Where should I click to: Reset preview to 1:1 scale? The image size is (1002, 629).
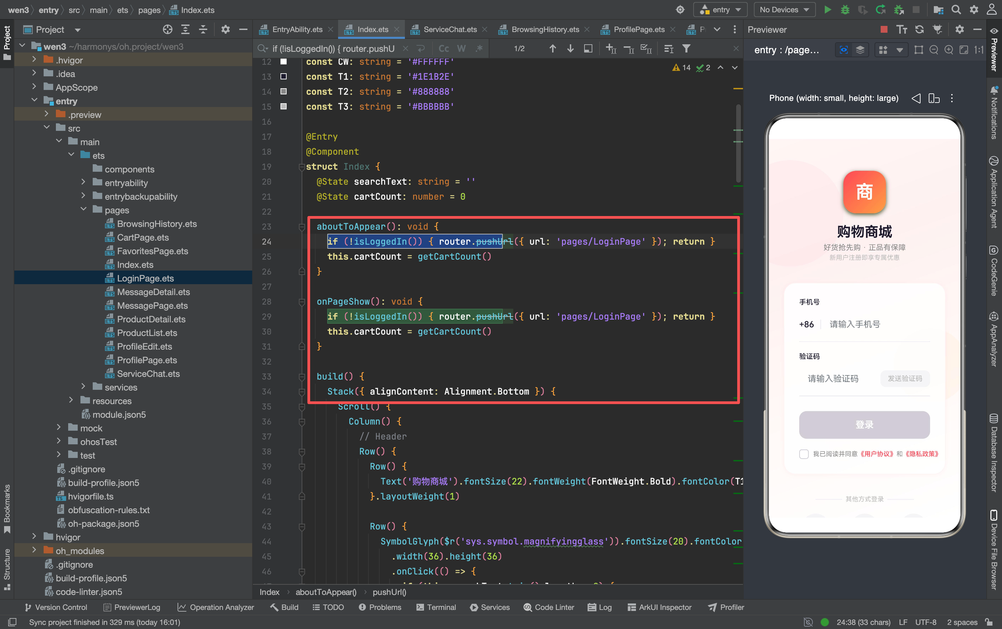pyautogui.click(x=979, y=50)
